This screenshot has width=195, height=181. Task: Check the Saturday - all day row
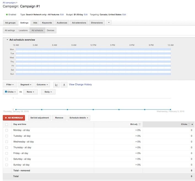click(x=7, y=159)
